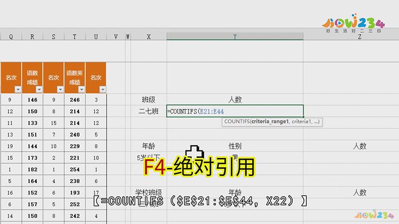
Task: Select cell with value 164
Action: click(32, 181)
